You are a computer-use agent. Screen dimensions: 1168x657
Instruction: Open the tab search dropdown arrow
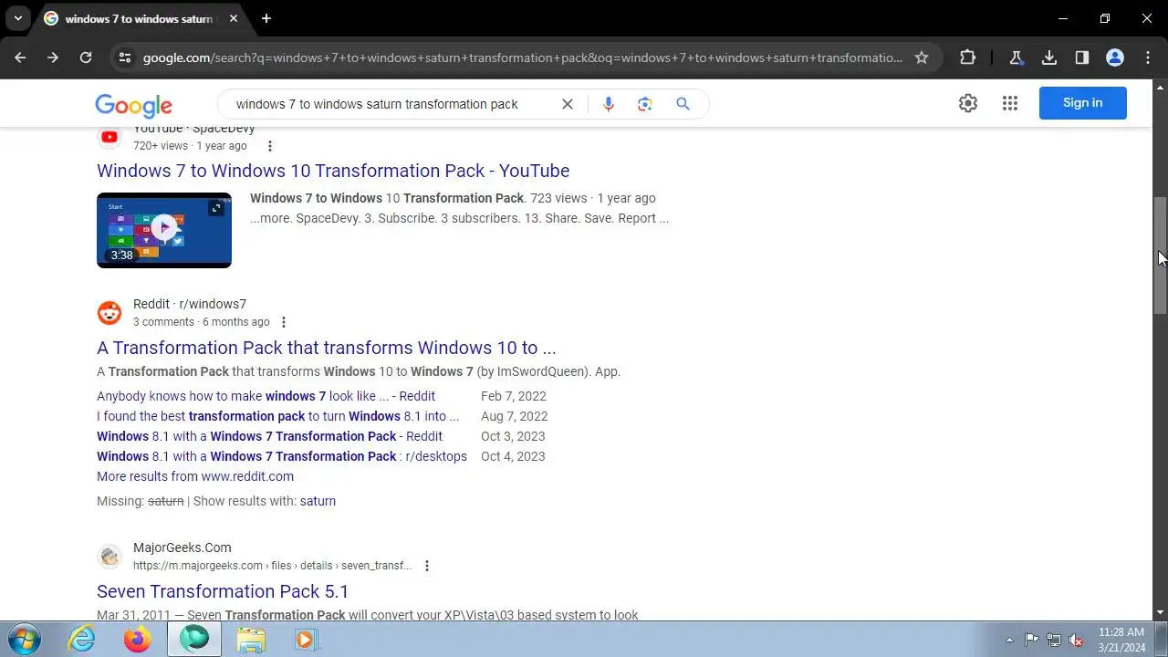(17, 18)
